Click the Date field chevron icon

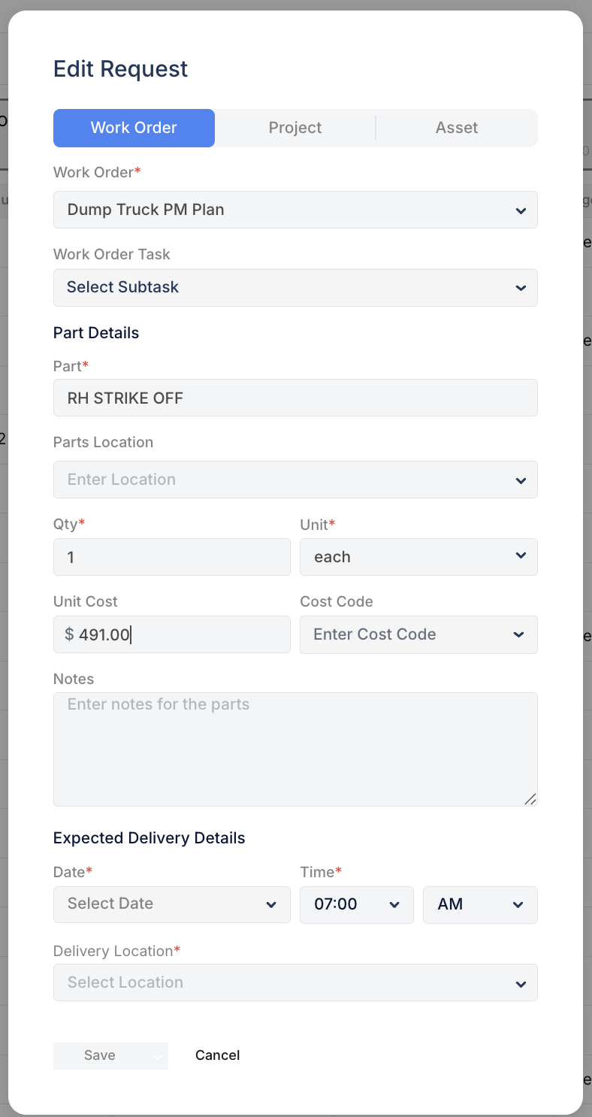coord(270,904)
